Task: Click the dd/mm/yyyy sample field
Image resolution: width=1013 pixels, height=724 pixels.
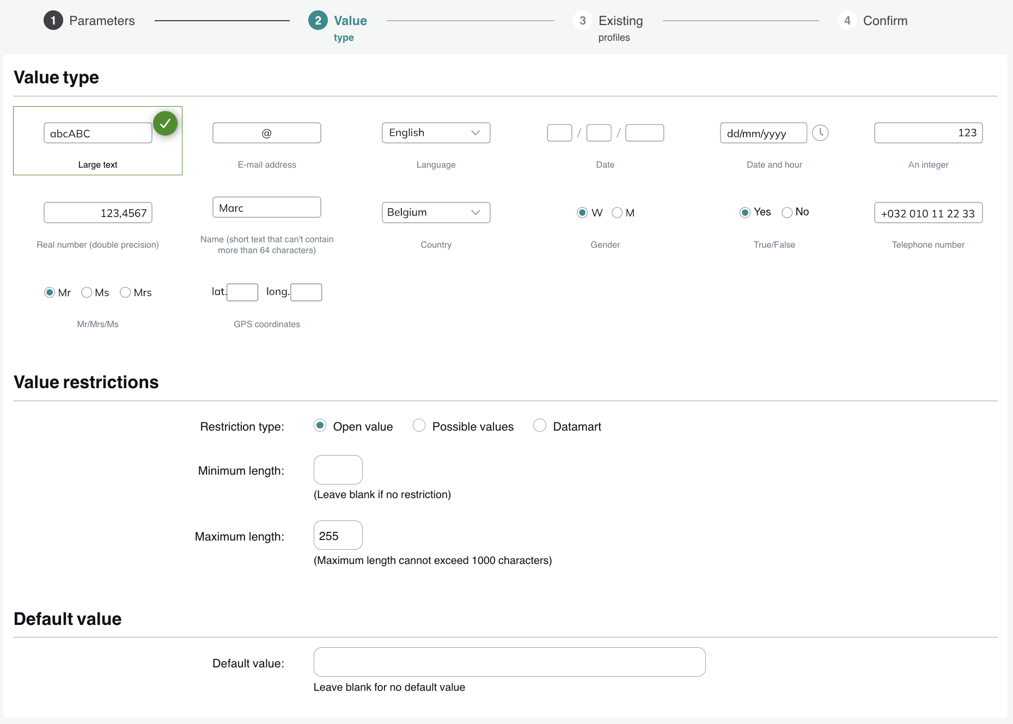Action: 764,133
